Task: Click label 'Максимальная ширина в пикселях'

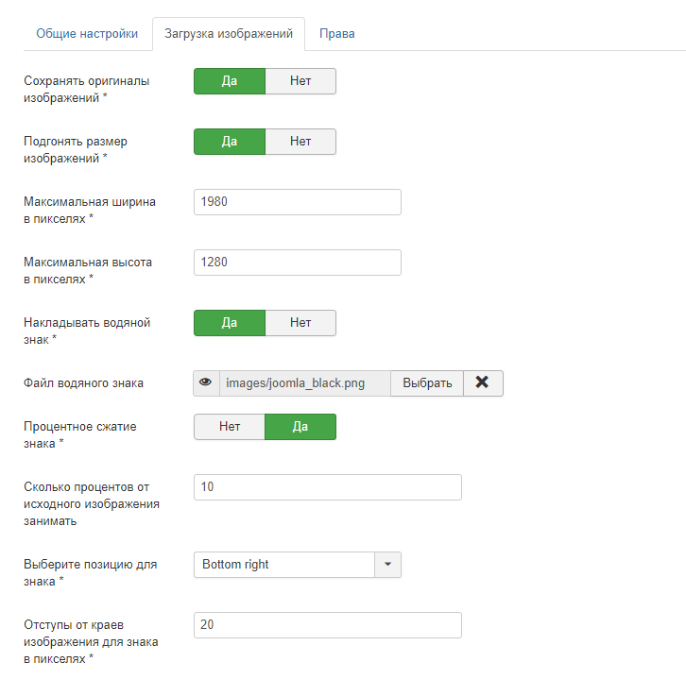Action: point(90,210)
